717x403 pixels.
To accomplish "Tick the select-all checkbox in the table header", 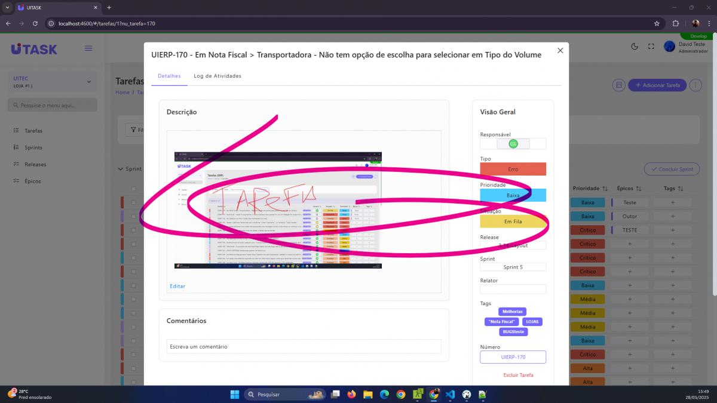I will click(134, 189).
